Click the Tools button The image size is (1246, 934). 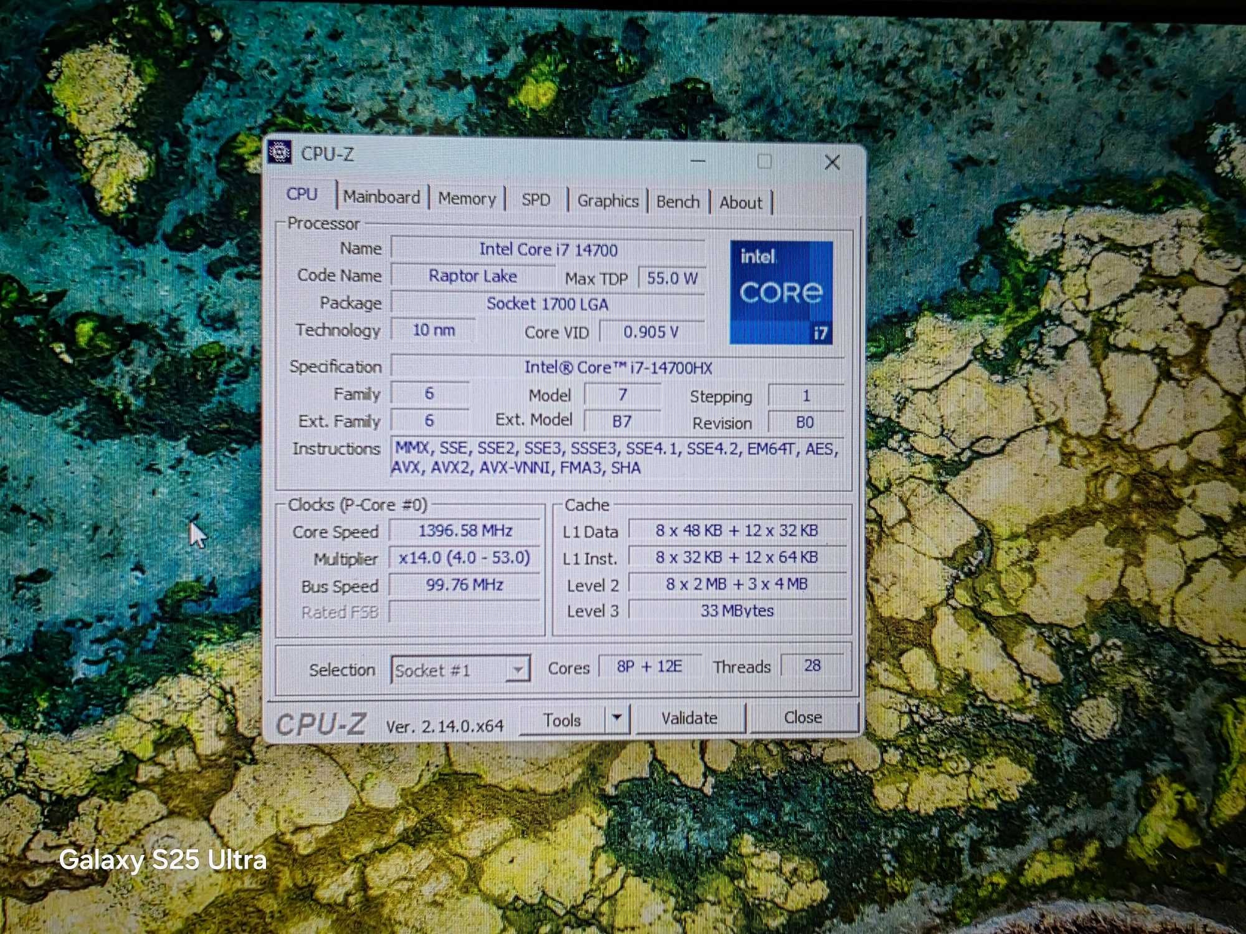click(x=561, y=720)
